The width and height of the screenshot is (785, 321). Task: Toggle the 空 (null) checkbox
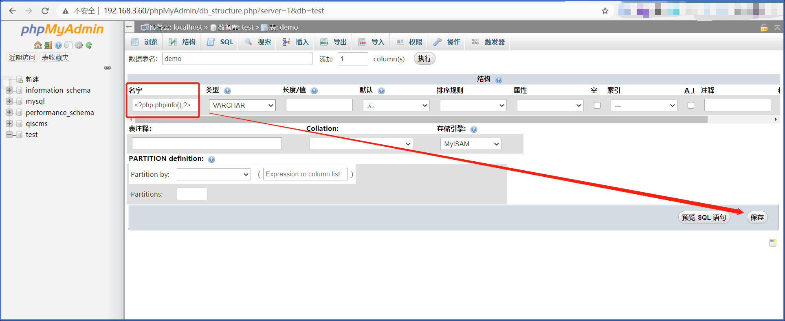coord(597,105)
